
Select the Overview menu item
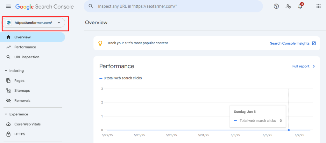click(x=32, y=37)
